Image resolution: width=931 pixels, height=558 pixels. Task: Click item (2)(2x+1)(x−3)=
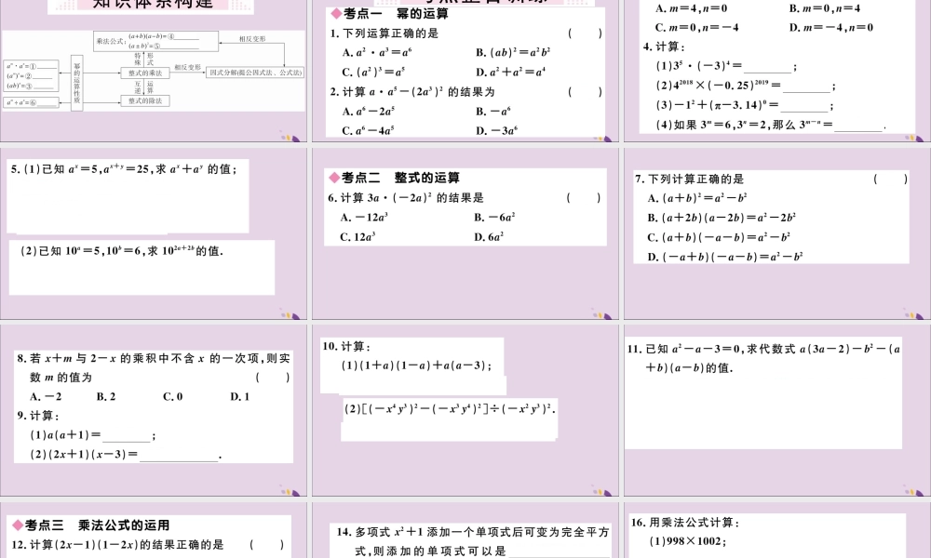tap(84, 455)
